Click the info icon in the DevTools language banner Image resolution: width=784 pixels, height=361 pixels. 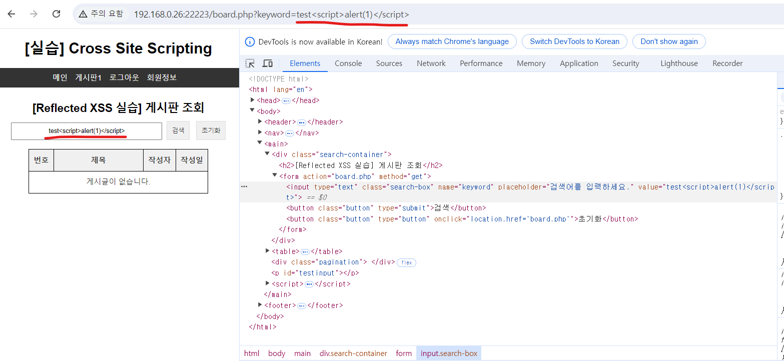tap(250, 41)
